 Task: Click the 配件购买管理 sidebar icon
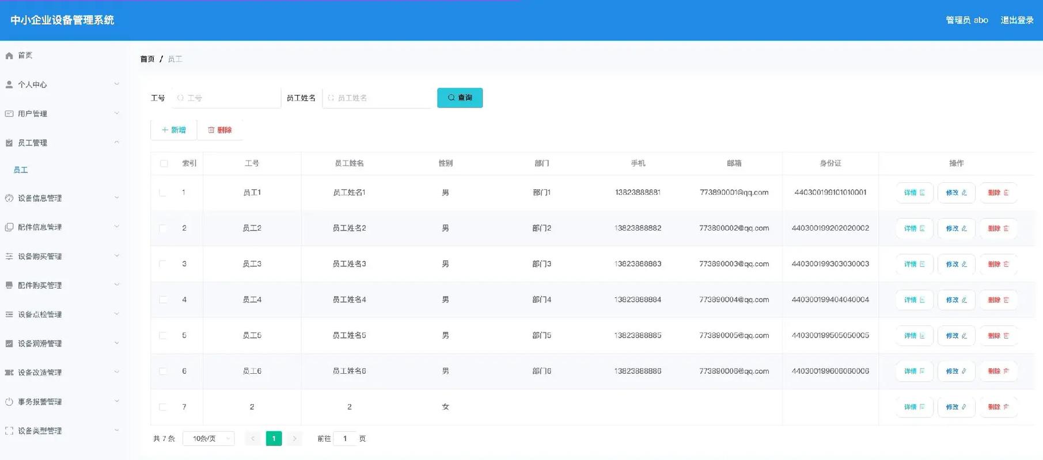click(x=9, y=285)
